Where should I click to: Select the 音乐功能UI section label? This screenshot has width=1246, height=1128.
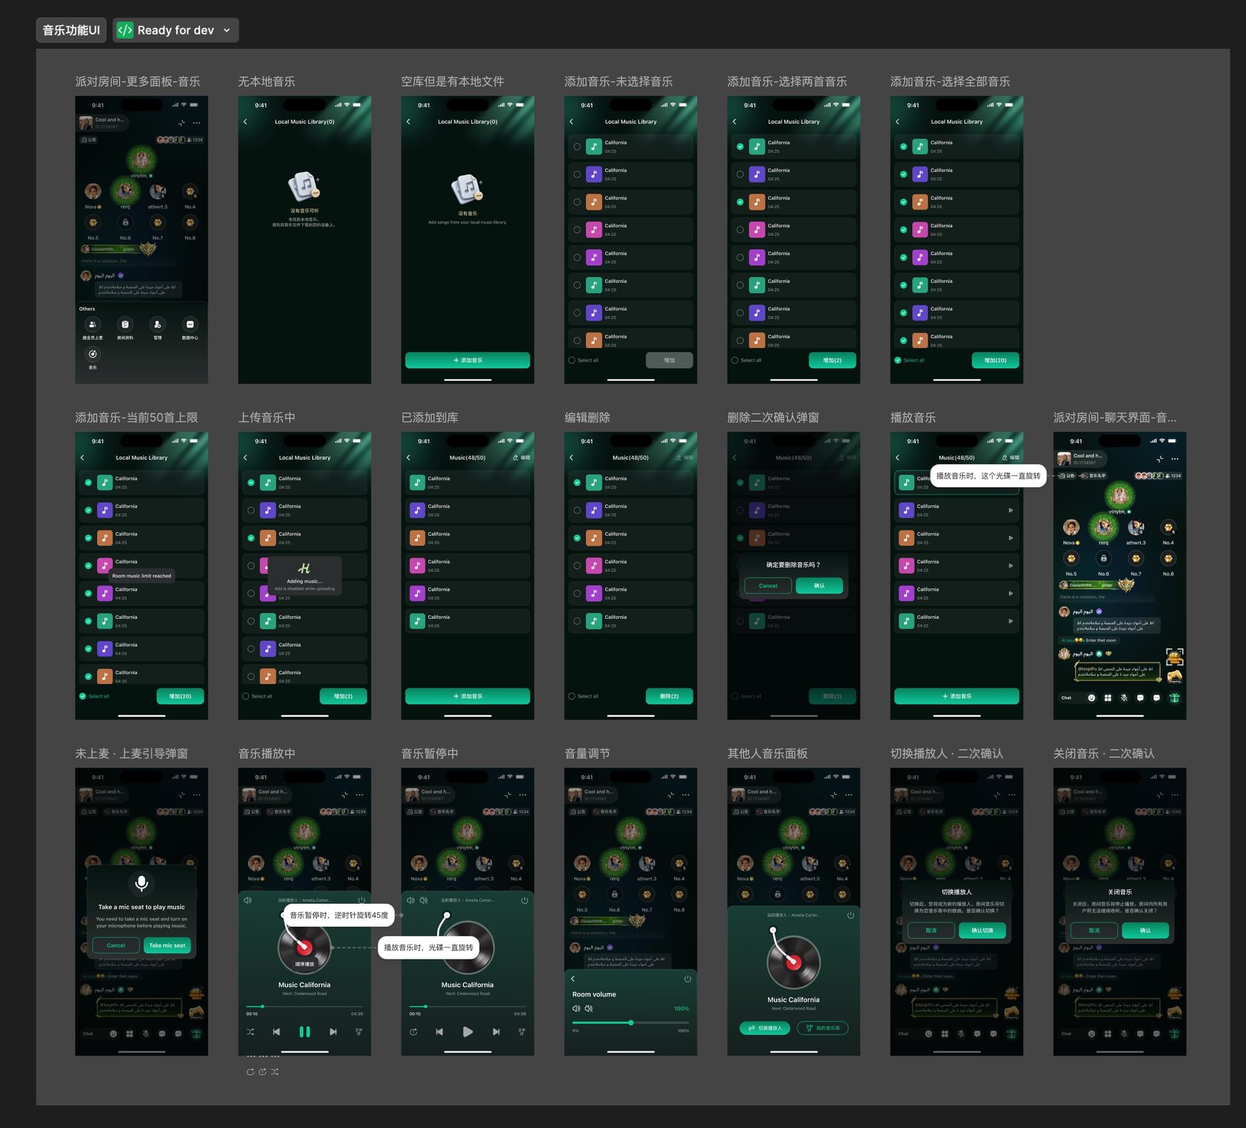(x=71, y=30)
